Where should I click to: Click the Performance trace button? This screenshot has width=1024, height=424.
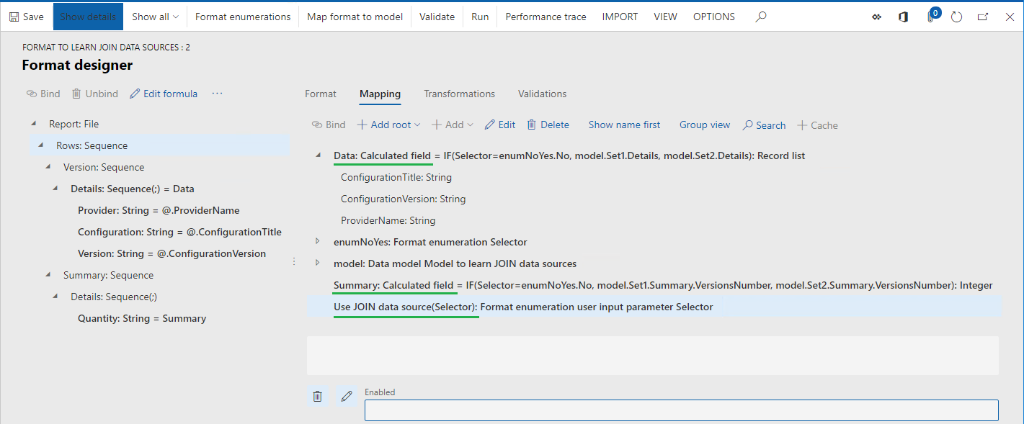[x=545, y=16]
